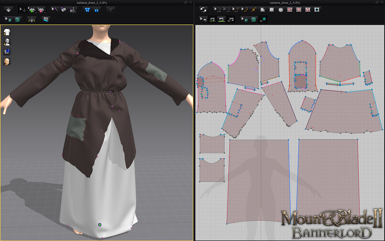This screenshot has height=241, width=385.
Task: Select the Select/Move tool in 3D toolbar
Action: click(23, 10)
